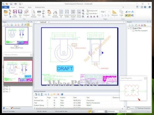154x115 pixels.
Task: Open Print Preview
Action: click(x=34, y=14)
